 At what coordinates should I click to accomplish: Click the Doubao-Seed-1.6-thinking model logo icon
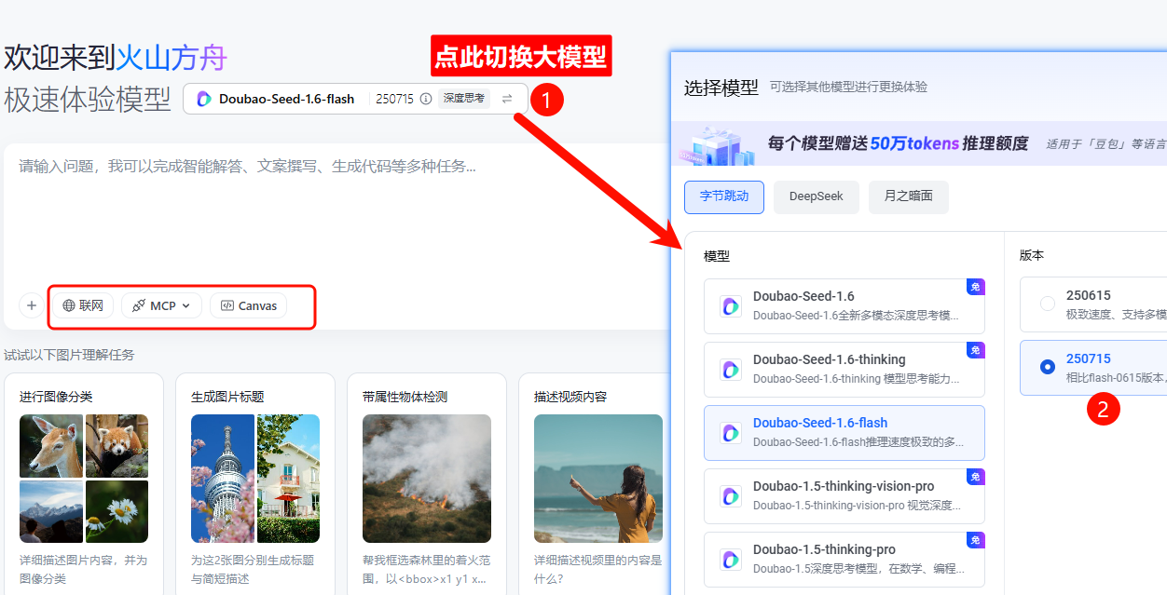point(731,370)
